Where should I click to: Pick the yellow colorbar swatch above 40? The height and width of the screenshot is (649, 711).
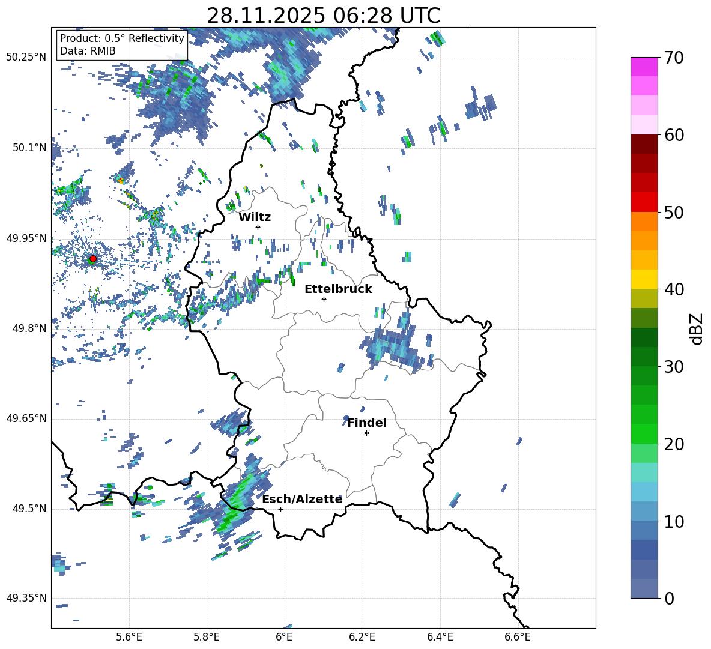(644, 279)
